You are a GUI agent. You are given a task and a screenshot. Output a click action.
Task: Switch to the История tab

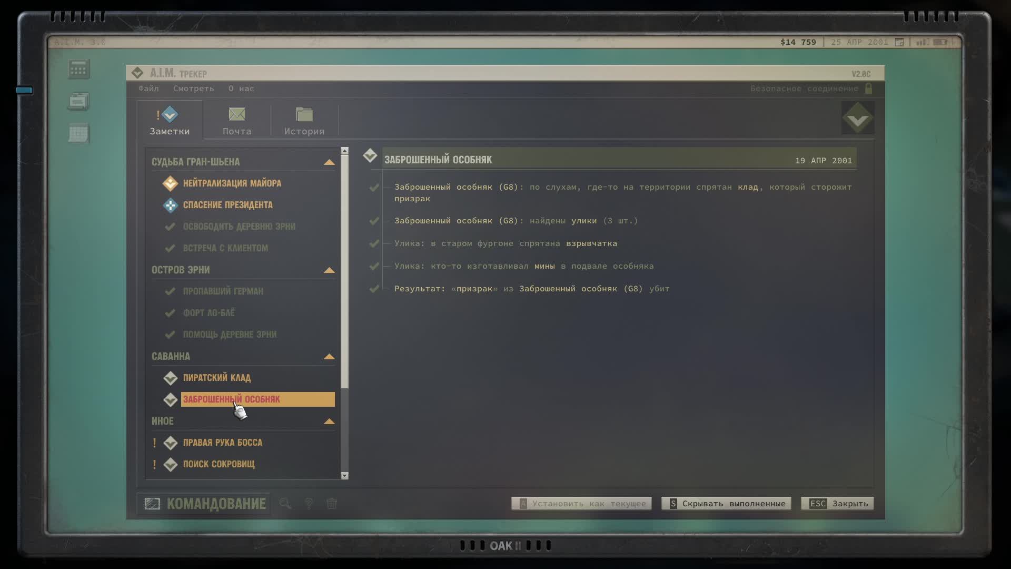[x=304, y=121]
